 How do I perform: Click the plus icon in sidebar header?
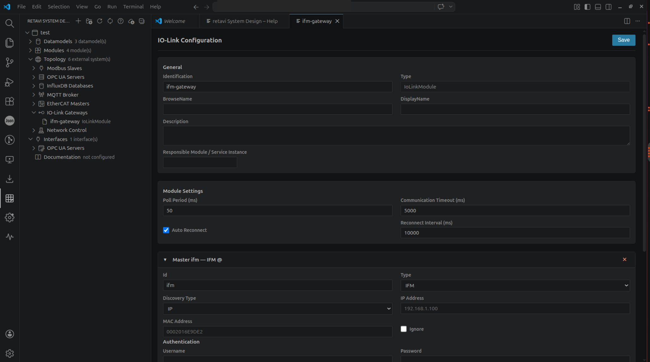point(78,21)
